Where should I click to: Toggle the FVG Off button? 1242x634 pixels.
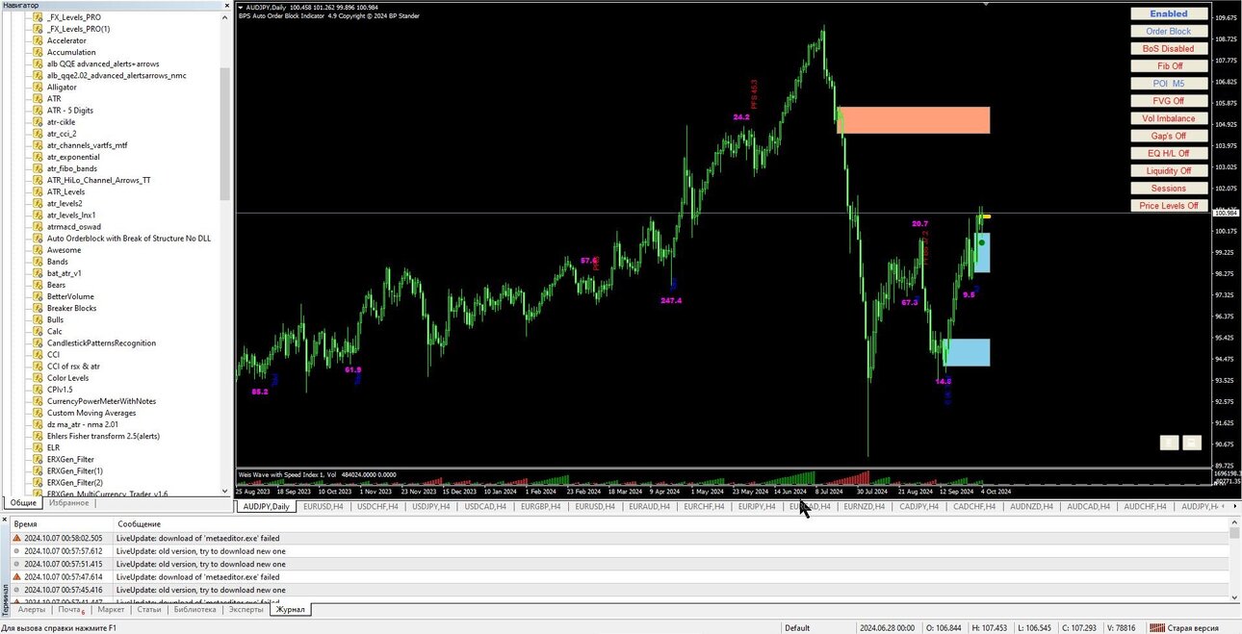tap(1169, 101)
